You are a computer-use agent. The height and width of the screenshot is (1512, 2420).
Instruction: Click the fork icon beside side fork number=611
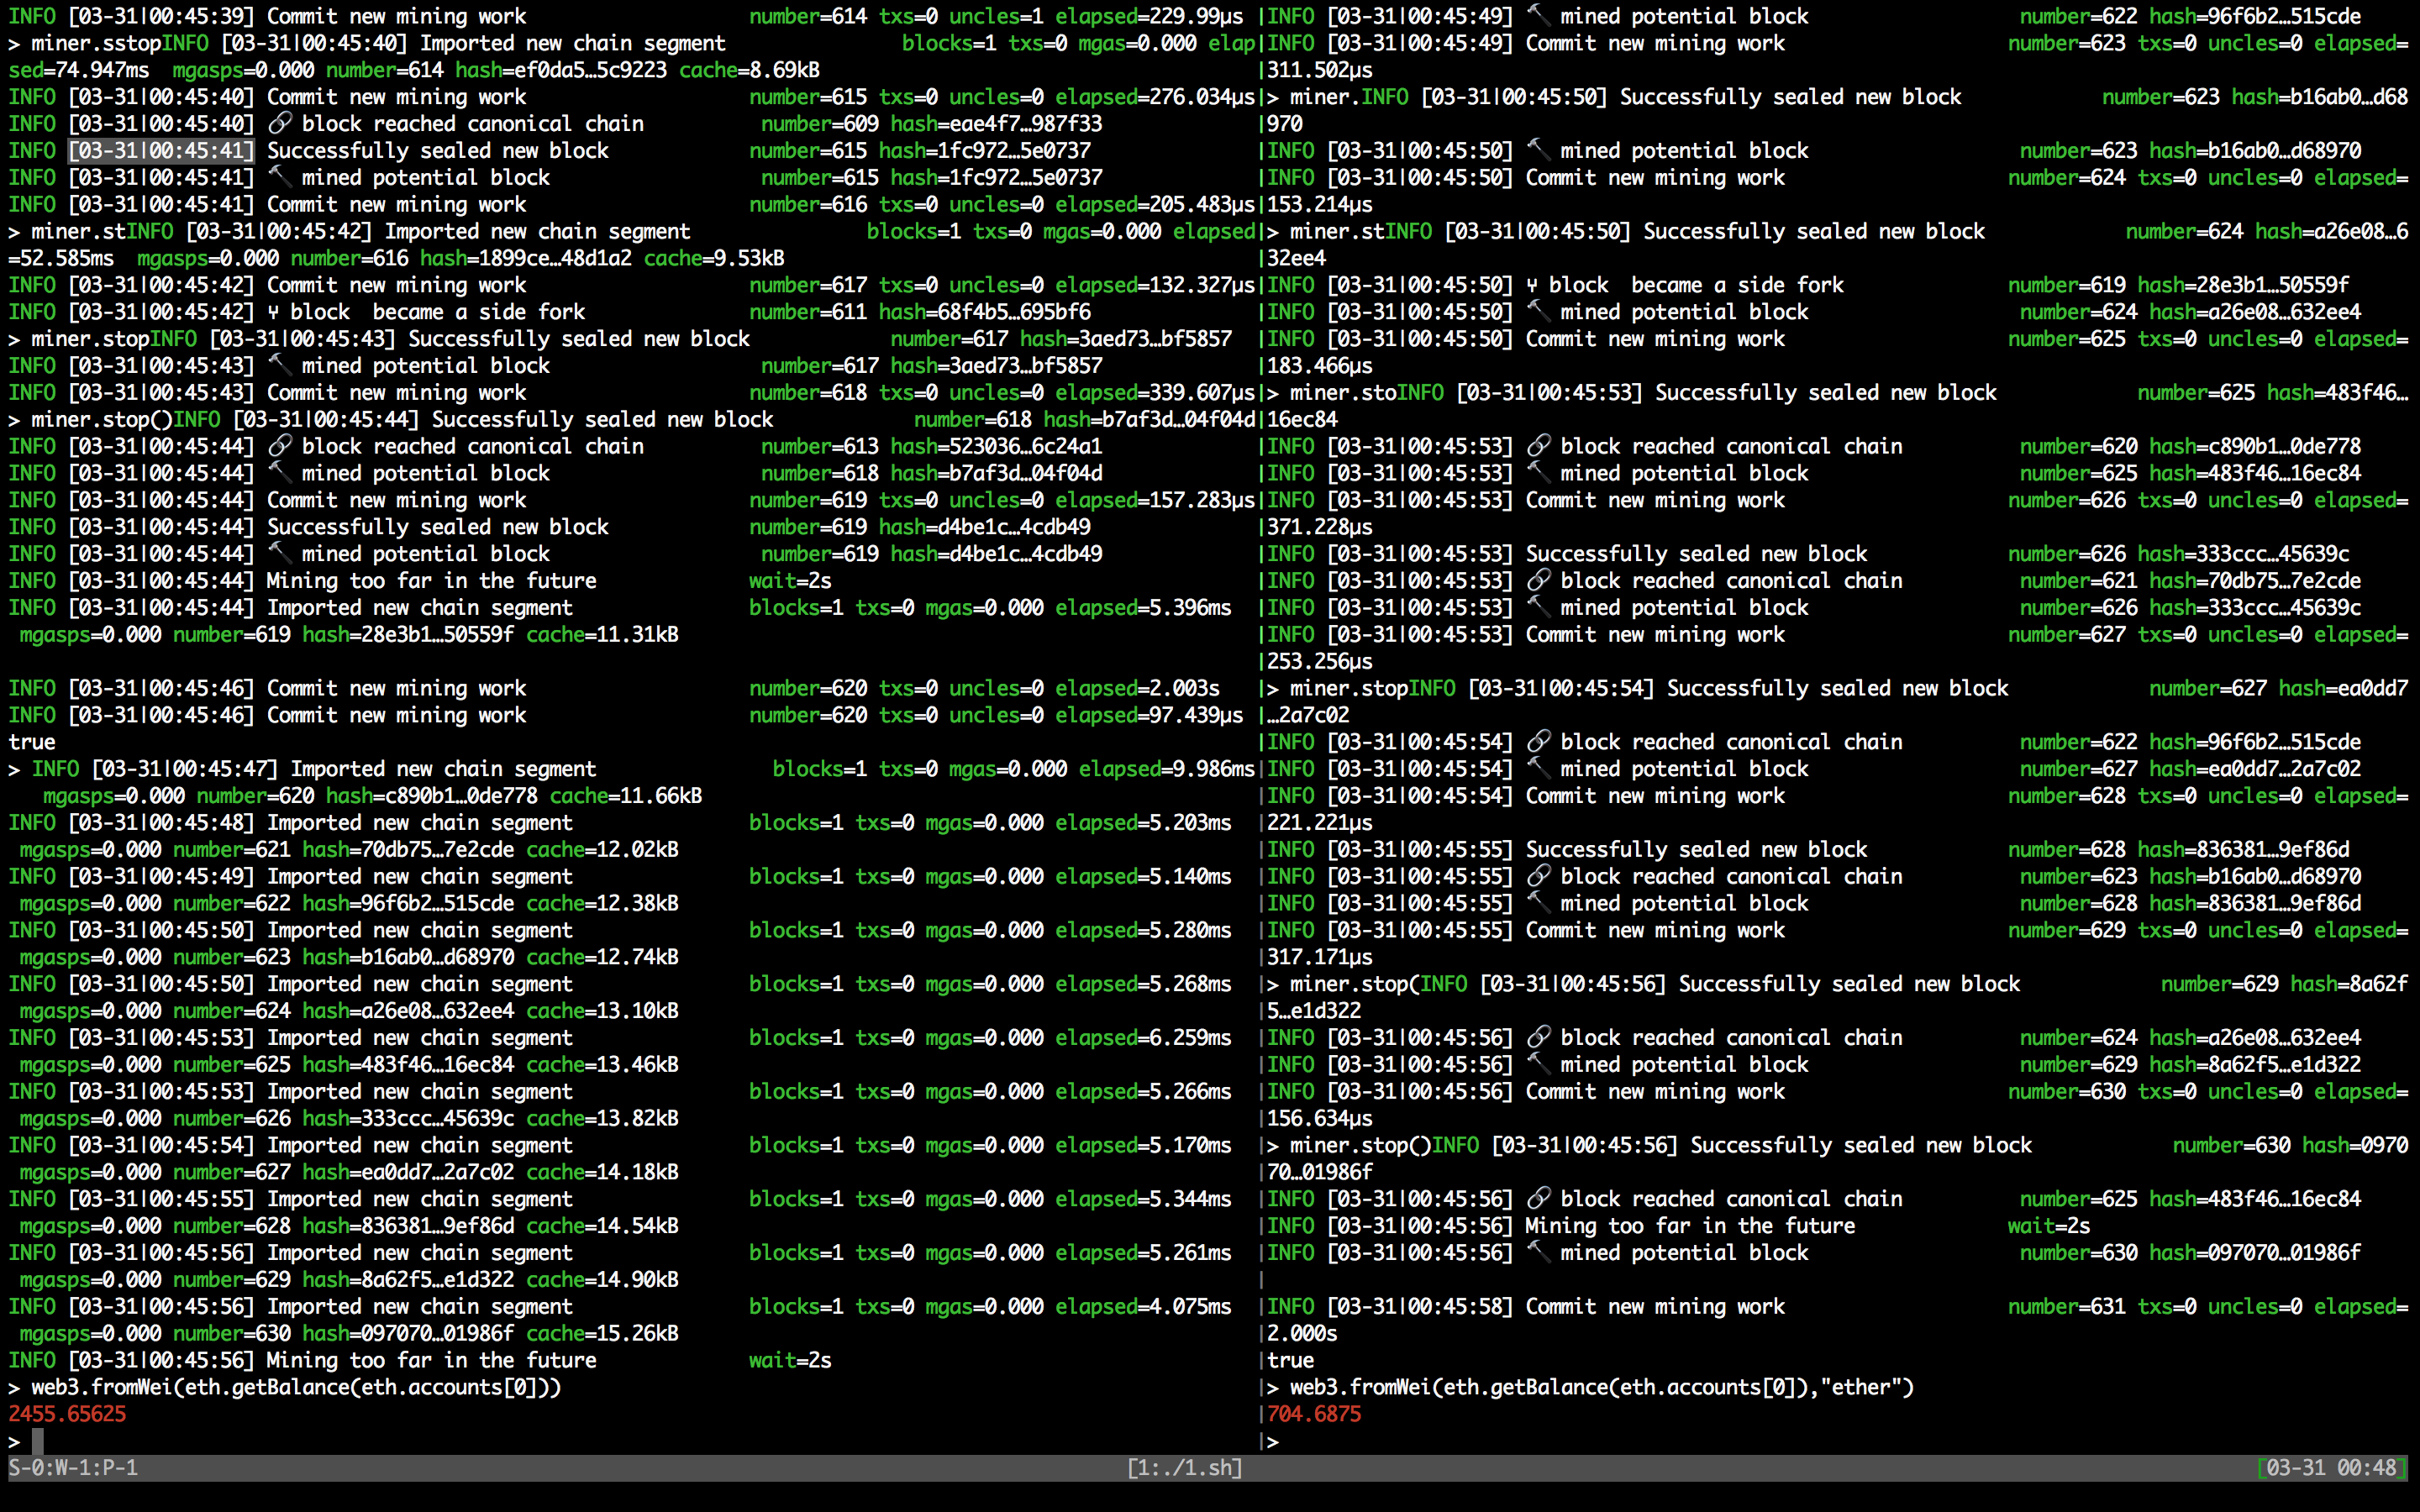tap(273, 312)
